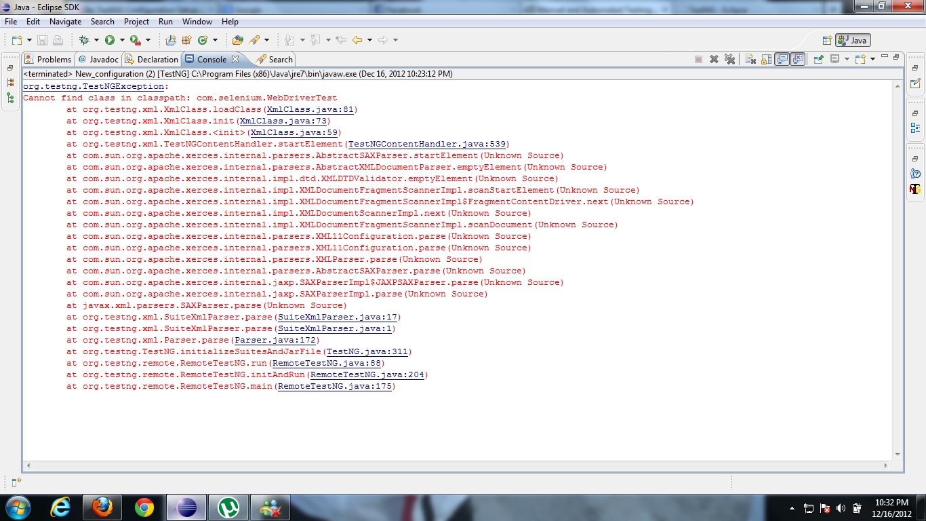Expand Display Selected Console dropdown arrow
926x521 pixels.
point(847,59)
